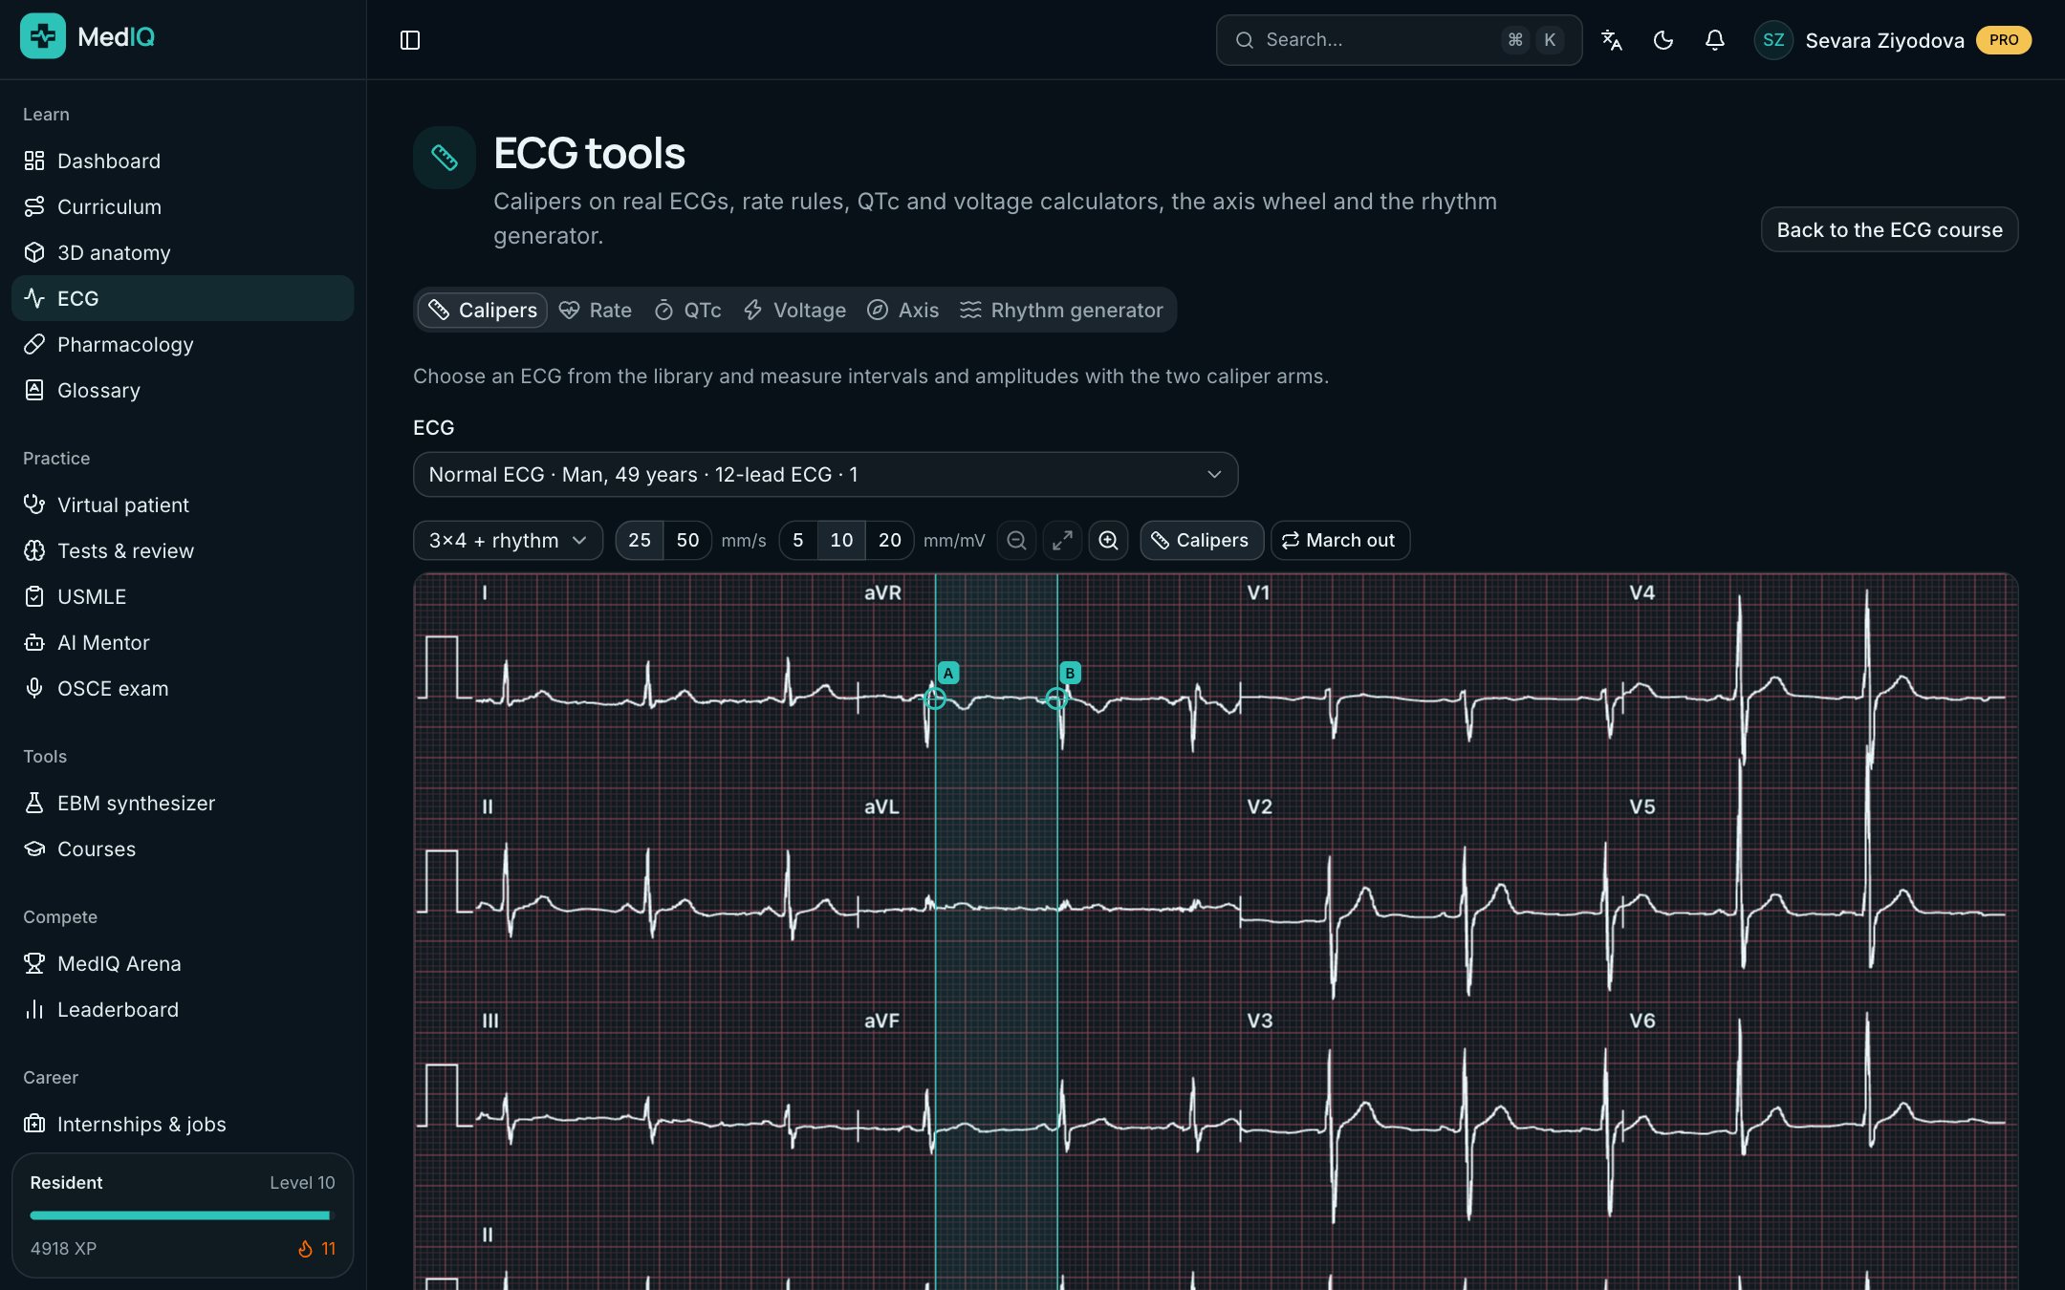
Task: Open the Rhythm generator tab
Action: click(x=1062, y=311)
